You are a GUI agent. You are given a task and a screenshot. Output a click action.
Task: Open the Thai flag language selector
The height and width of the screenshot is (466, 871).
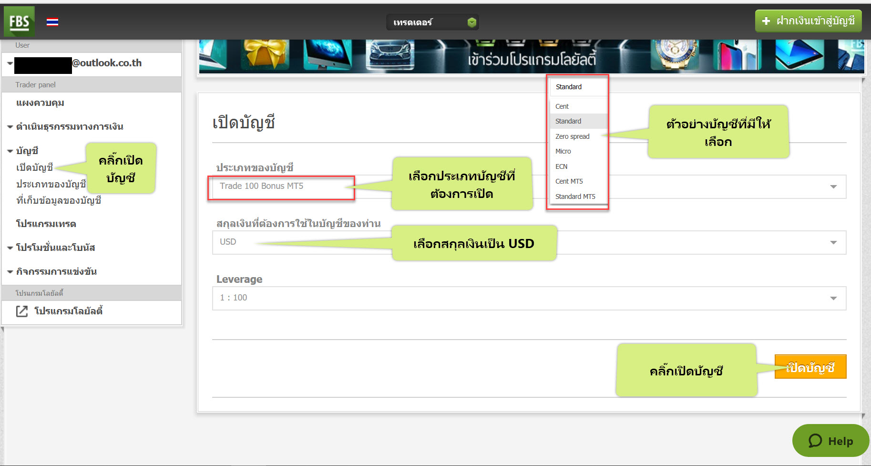point(52,22)
